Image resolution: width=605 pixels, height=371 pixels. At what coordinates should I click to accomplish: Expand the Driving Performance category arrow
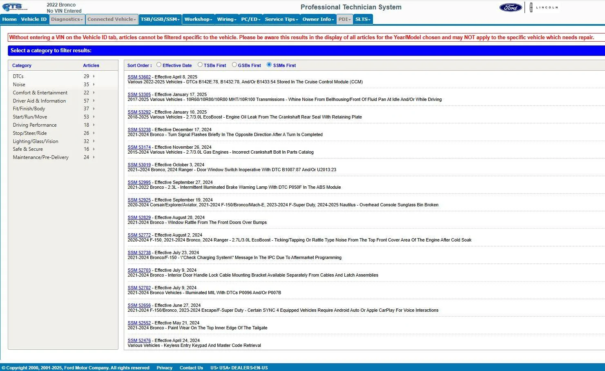pos(94,125)
